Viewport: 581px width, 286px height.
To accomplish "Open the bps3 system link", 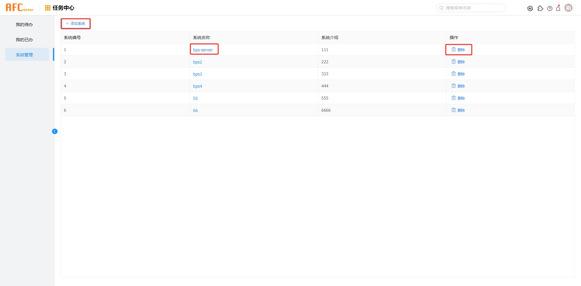I will pyautogui.click(x=197, y=74).
